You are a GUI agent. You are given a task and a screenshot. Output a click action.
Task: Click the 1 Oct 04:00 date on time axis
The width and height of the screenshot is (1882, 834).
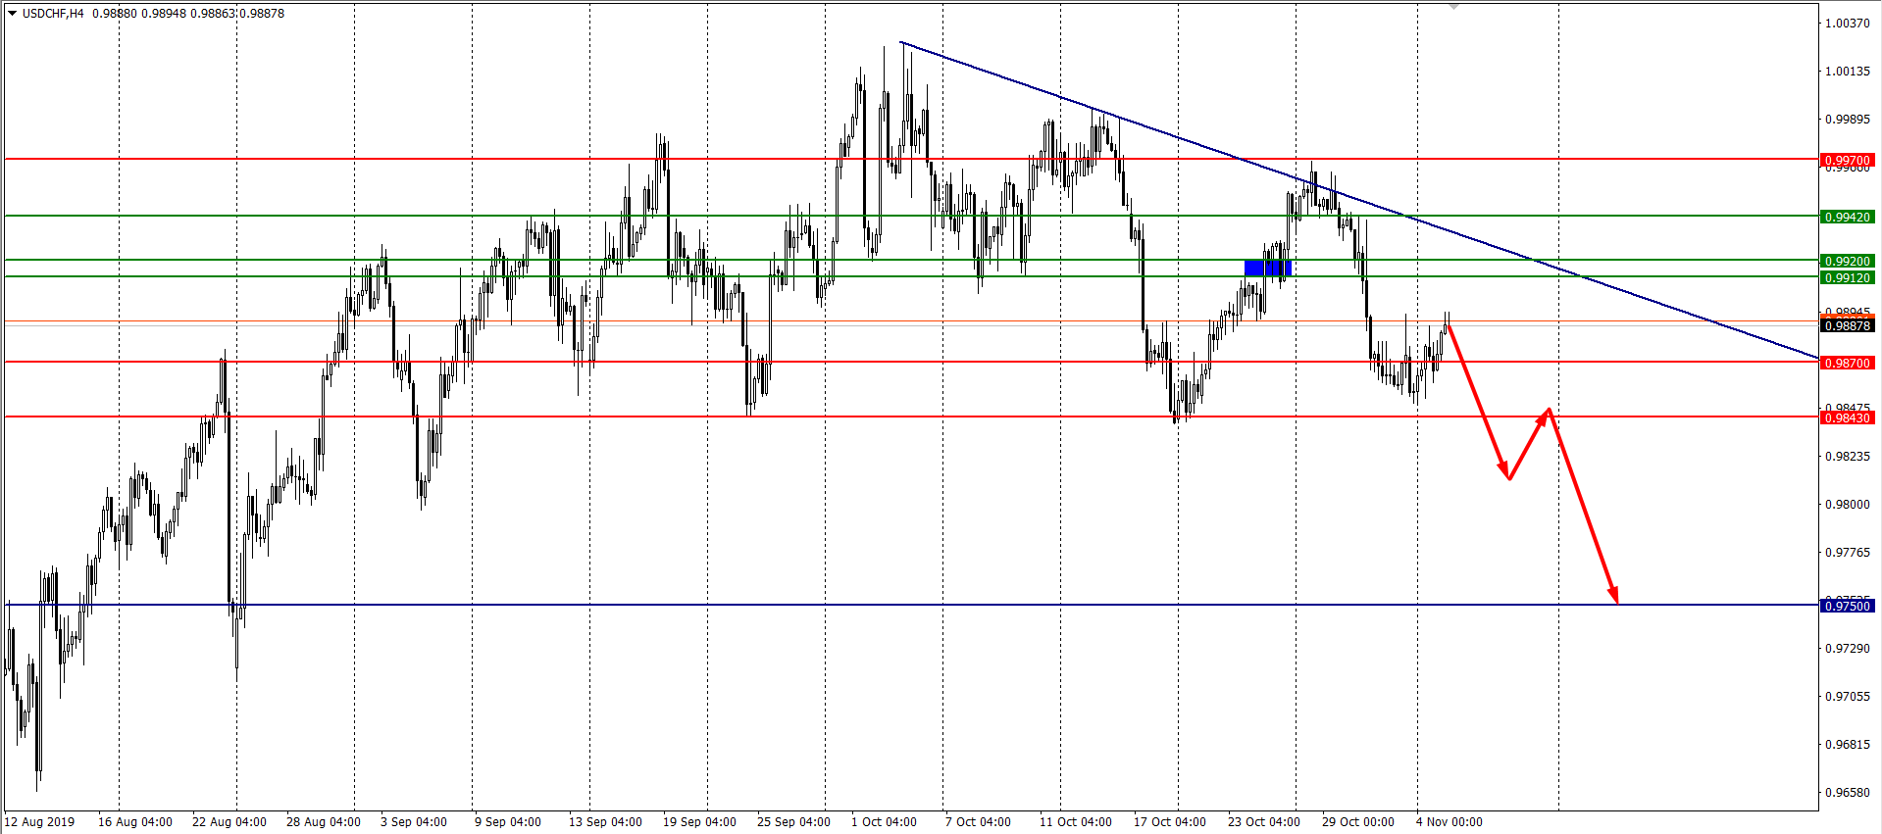884,822
